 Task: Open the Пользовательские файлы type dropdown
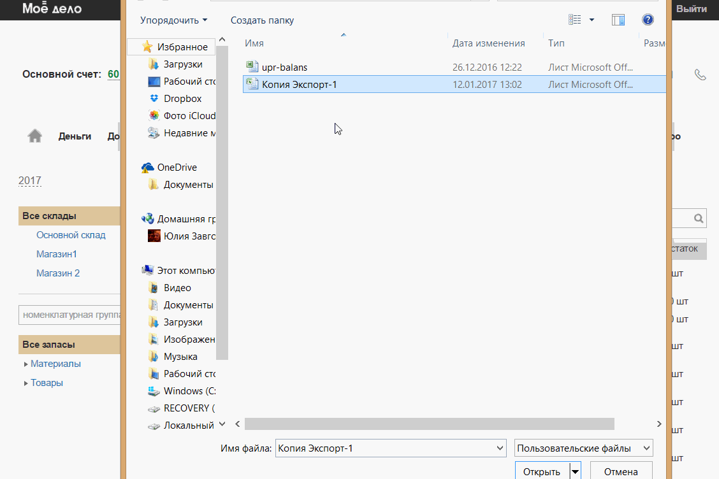tap(583, 448)
